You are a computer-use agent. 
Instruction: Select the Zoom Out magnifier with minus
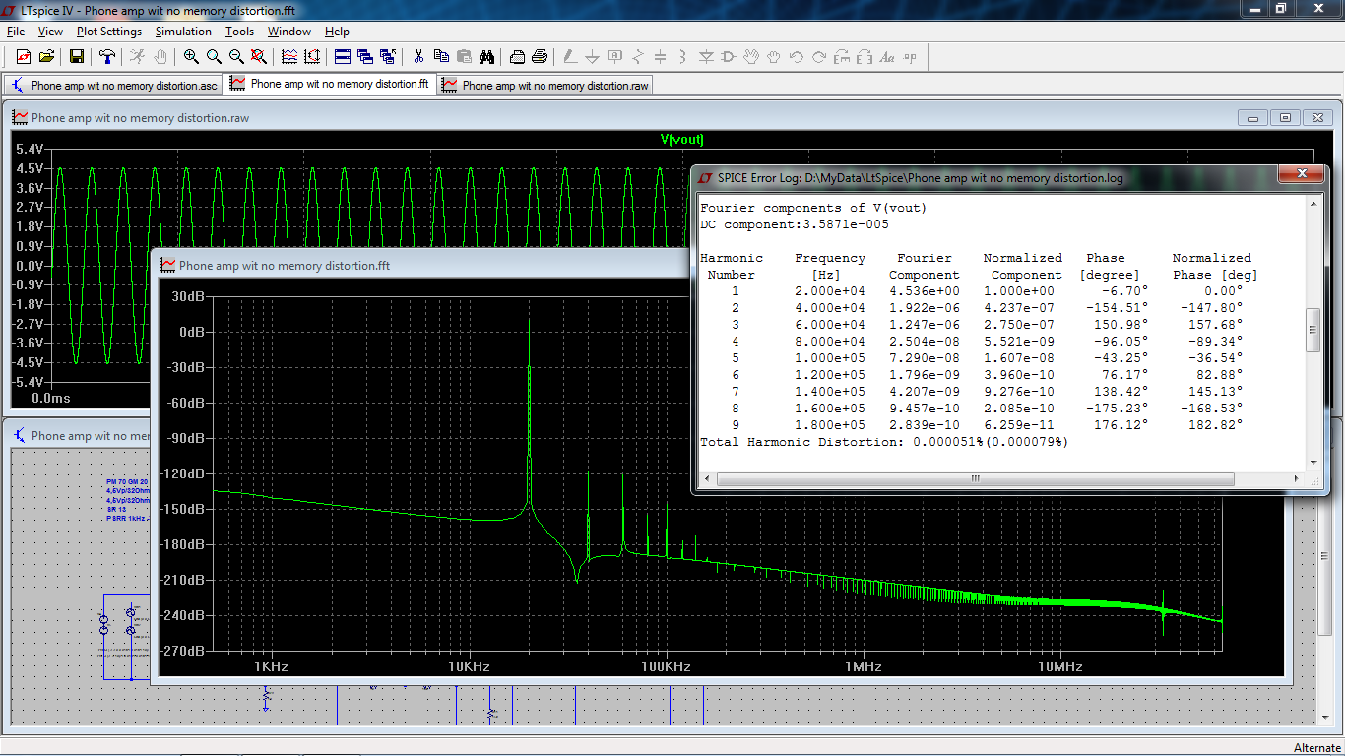236,56
